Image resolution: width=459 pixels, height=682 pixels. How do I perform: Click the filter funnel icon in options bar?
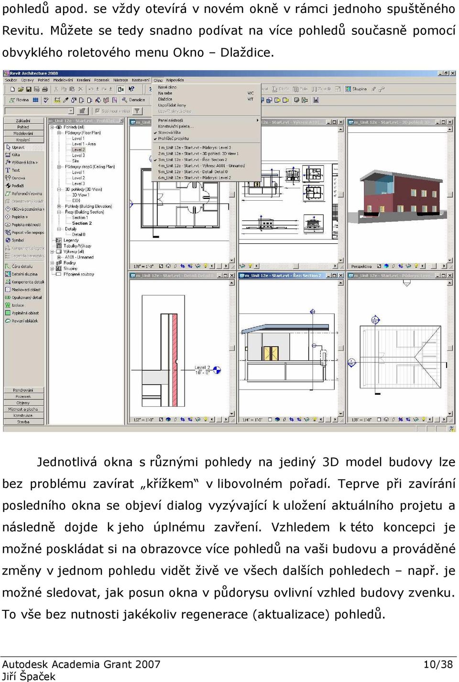(x=137, y=111)
